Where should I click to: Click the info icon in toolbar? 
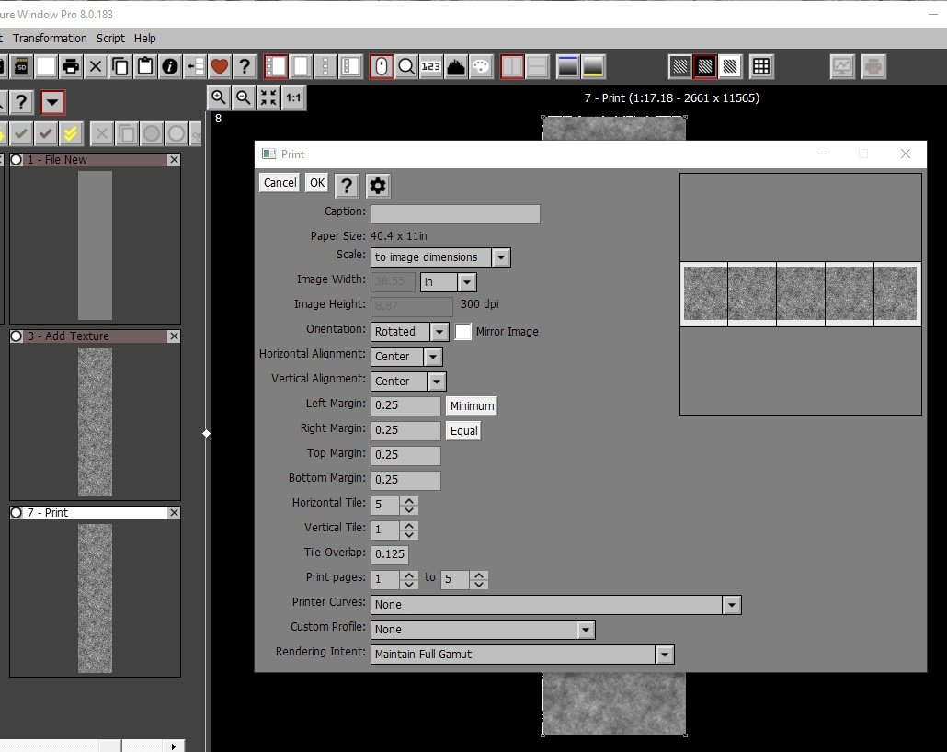point(169,66)
